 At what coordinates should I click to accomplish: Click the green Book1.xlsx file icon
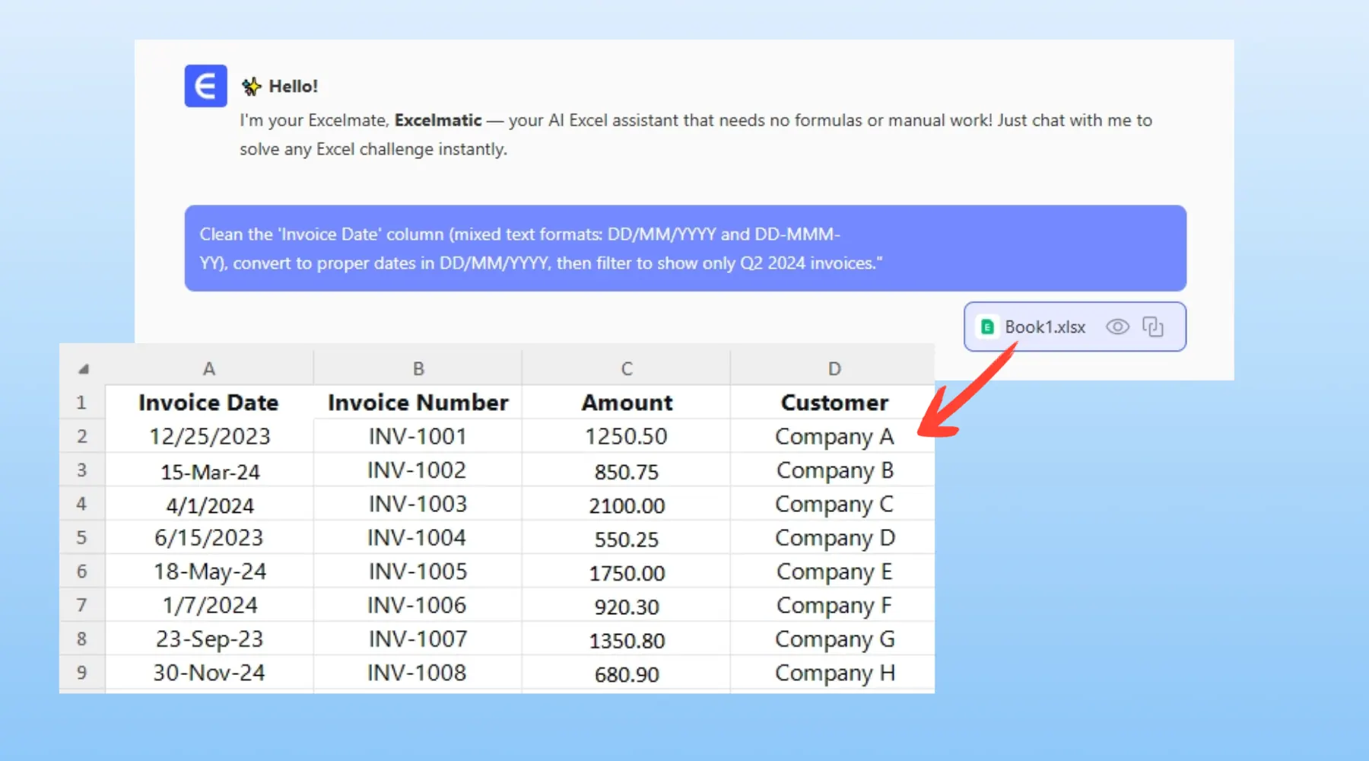tap(987, 327)
